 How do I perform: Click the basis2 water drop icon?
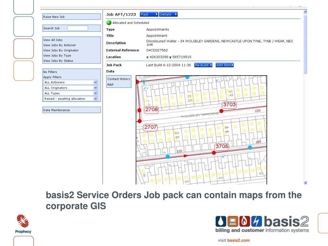(221, 221)
